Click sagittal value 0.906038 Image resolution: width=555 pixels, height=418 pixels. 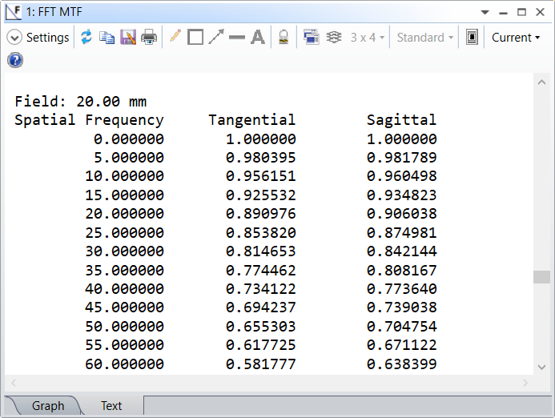coord(402,214)
